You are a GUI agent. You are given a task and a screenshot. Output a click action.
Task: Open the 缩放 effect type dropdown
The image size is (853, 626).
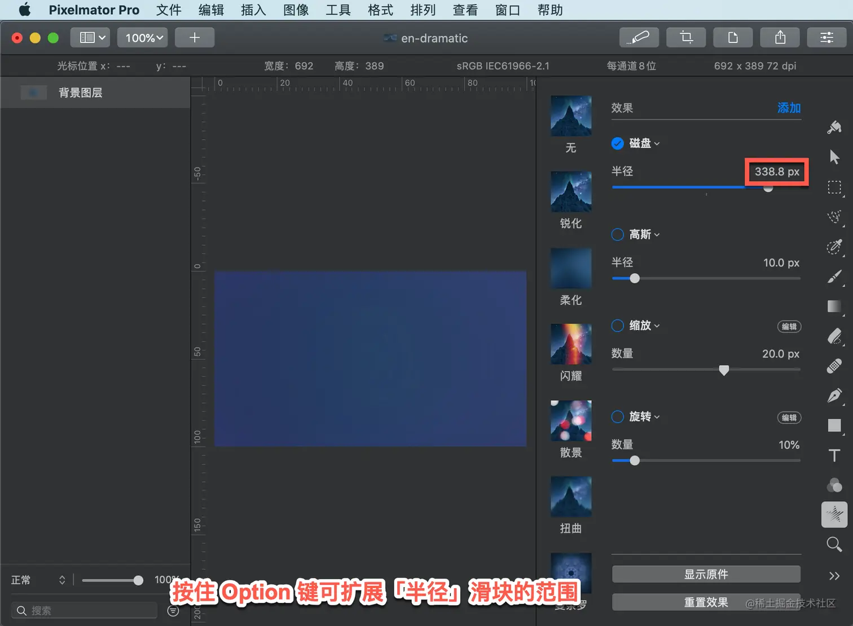[645, 326]
